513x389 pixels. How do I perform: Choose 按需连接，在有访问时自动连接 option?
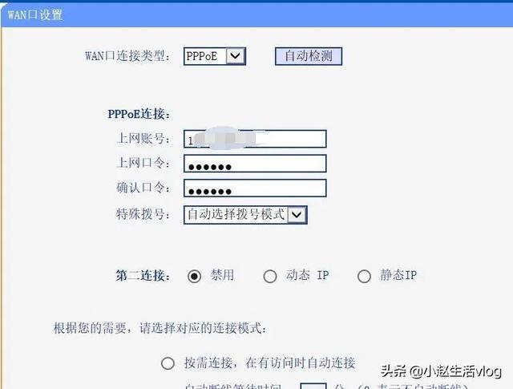click(x=168, y=363)
